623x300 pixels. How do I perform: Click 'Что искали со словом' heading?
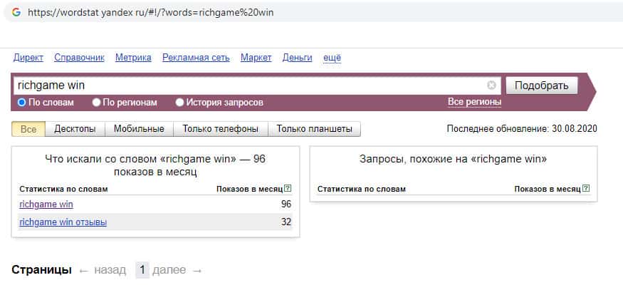[155, 166]
